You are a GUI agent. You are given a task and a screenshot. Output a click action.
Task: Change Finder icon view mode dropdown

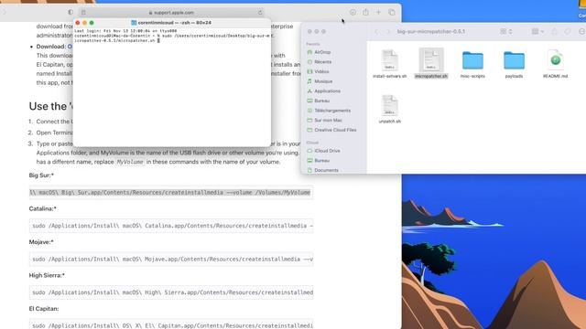pos(505,32)
